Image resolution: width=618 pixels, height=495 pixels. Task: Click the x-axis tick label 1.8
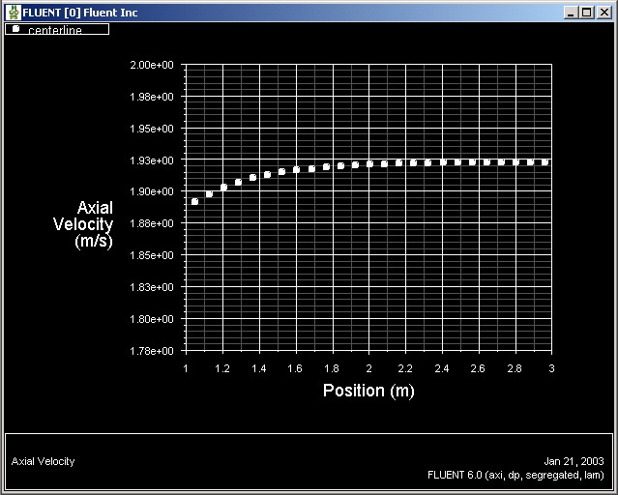coord(332,369)
